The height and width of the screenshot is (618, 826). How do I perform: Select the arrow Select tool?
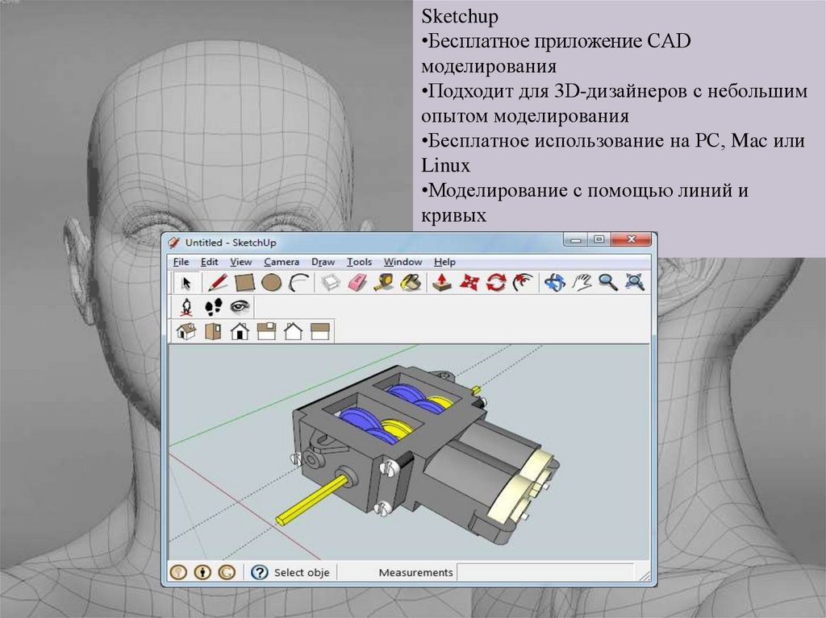coord(186,283)
